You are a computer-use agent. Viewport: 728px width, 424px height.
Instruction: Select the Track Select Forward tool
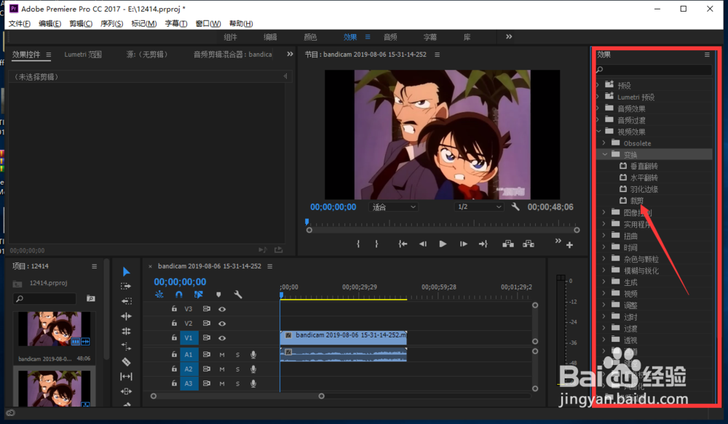click(126, 287)
